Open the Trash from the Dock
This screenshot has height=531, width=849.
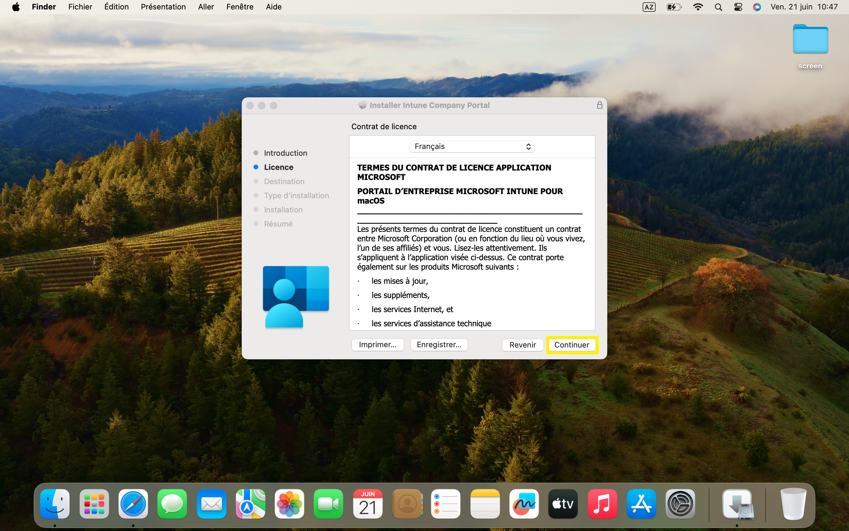point(793,504)
